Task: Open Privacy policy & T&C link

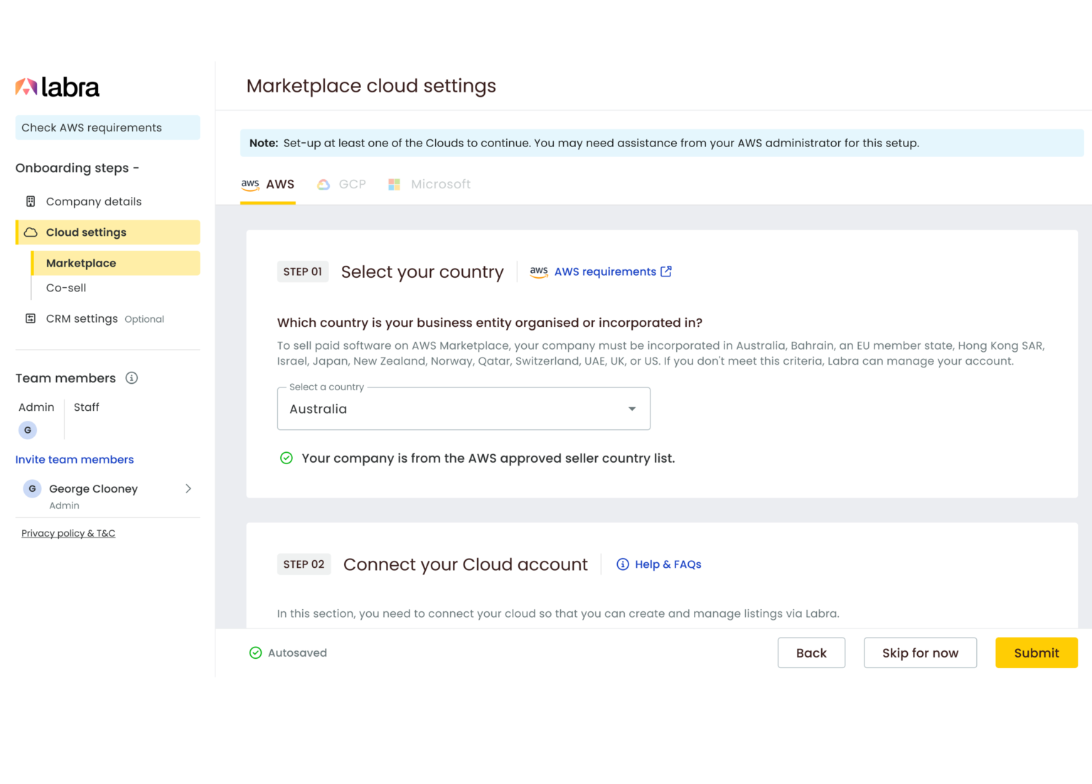Action: pyautogui.click(x=68, y=533)
